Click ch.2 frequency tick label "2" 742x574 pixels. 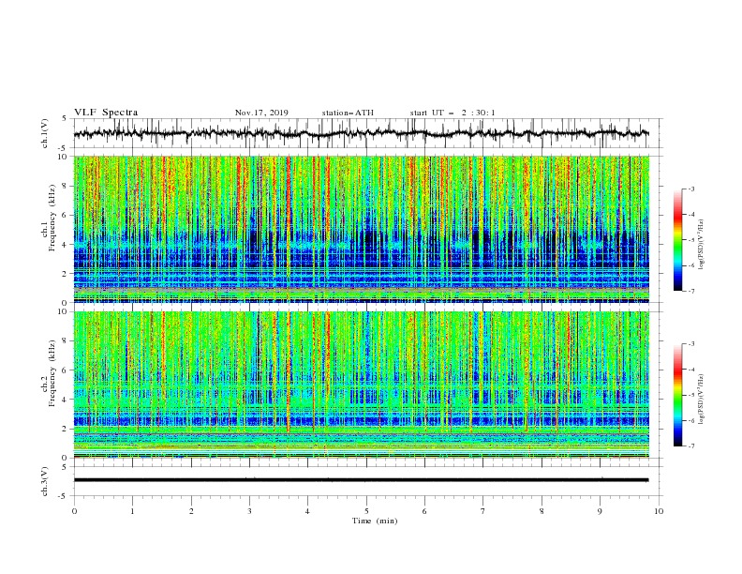(x=66, y=429)
